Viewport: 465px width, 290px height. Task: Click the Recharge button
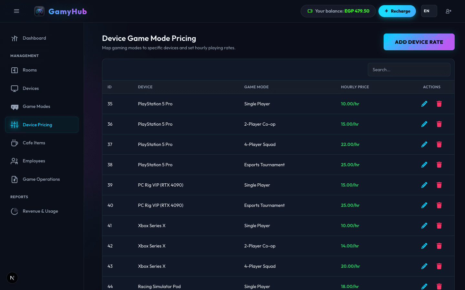pyautogui.click(x=397, y=11)
